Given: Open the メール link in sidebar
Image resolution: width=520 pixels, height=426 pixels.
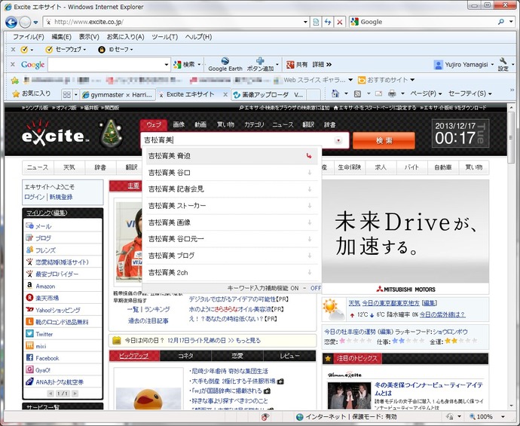Looking at the screenshot, I should [x=43, y=226].
